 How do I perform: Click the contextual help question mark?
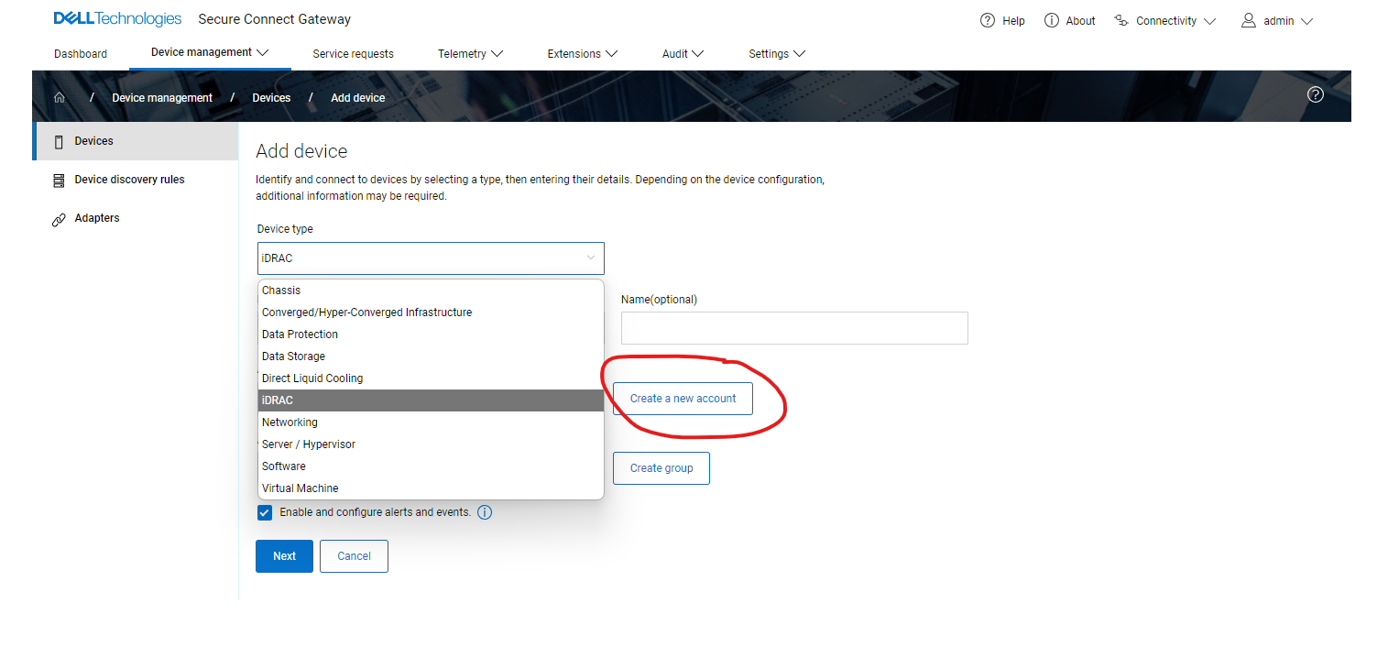[1316, 94]
